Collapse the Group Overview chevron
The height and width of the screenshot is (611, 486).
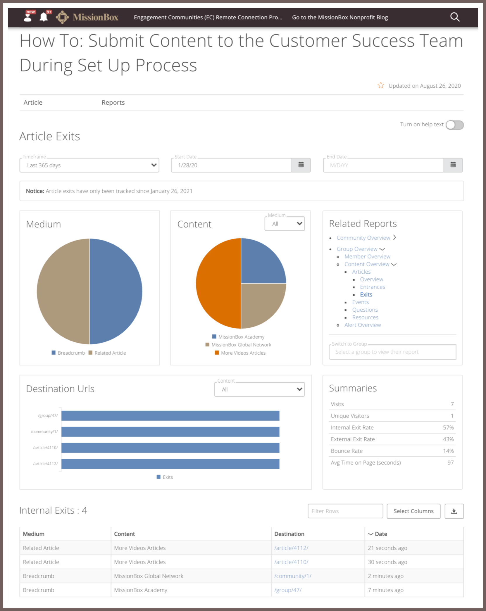click(382, 249)
